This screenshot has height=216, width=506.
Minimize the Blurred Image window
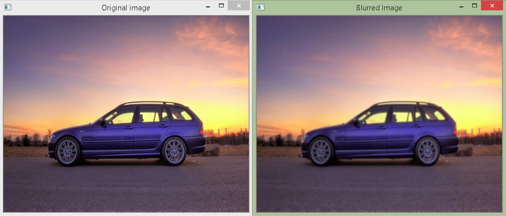[x=462, y=6]
